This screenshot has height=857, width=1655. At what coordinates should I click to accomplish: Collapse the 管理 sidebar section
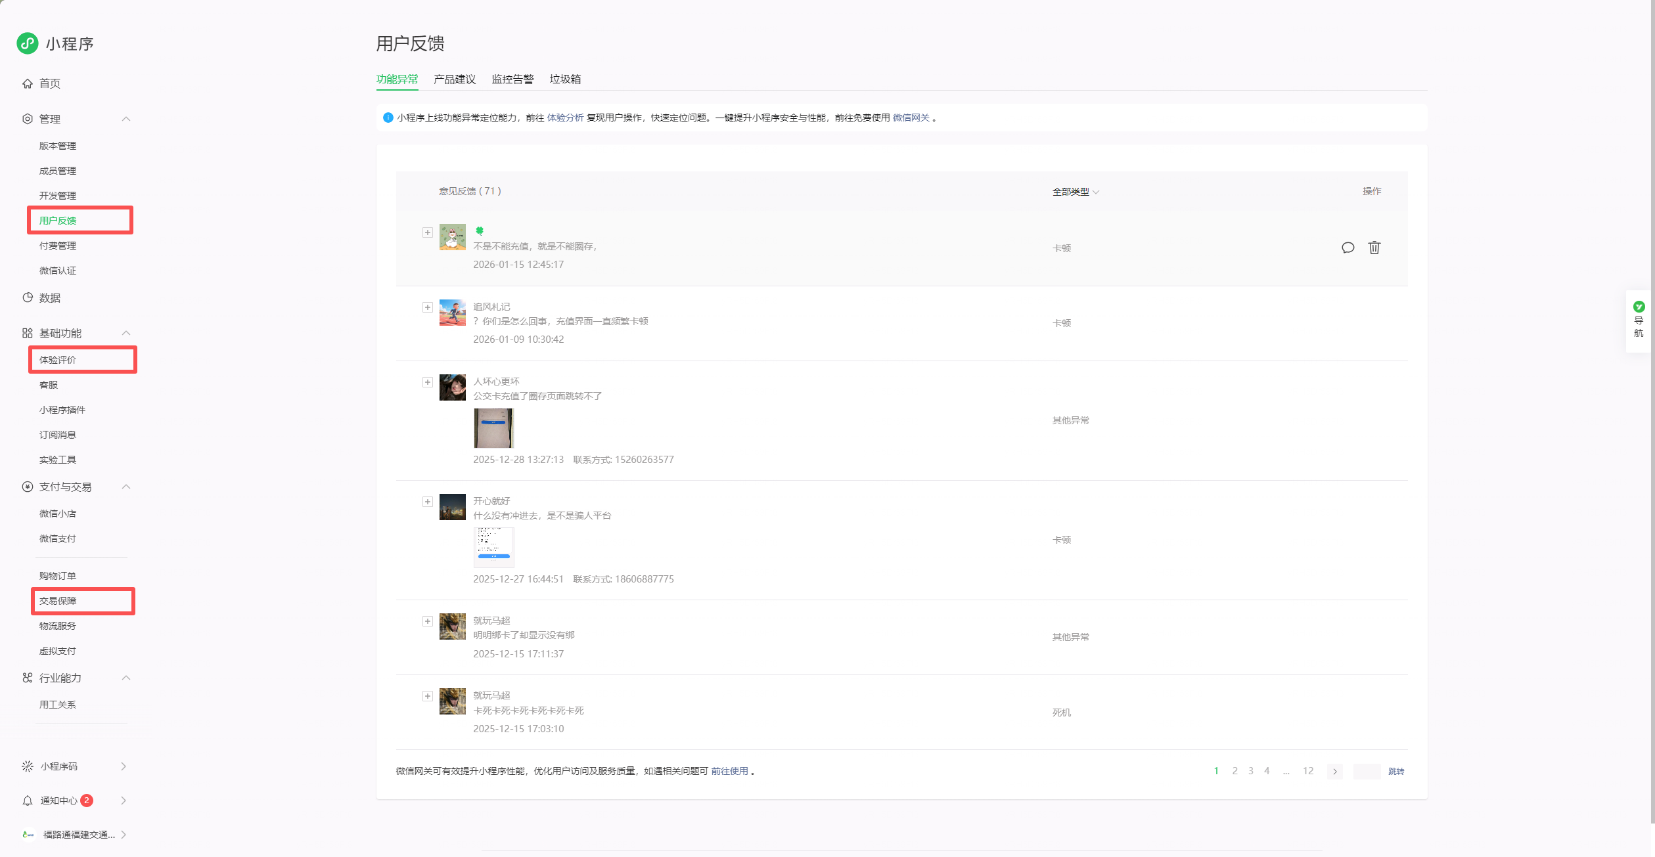(x=126, y=119)
